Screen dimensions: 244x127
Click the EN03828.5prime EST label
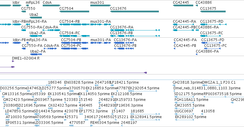click(79, 82)
